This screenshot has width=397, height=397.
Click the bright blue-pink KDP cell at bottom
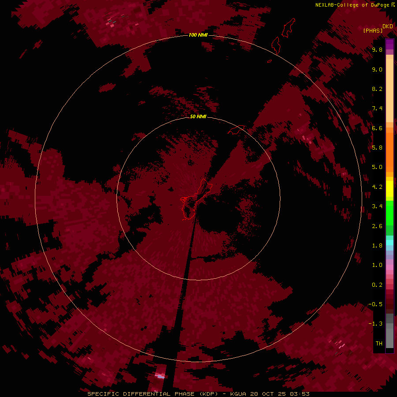(x=160, y=376)
